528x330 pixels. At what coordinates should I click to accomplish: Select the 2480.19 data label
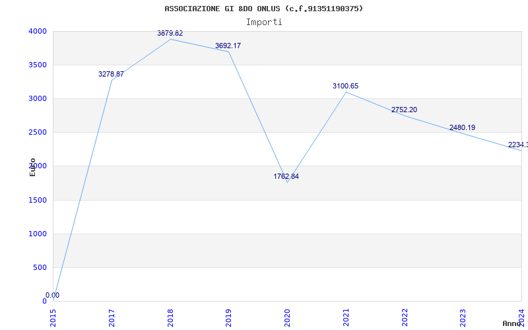coord(463,127)
